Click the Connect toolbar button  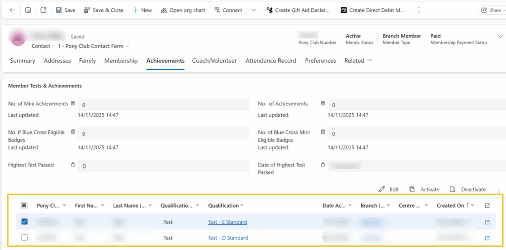[228, 10]
